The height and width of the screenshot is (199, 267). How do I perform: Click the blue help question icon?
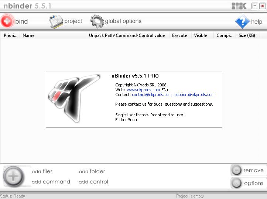click(242, 21)
